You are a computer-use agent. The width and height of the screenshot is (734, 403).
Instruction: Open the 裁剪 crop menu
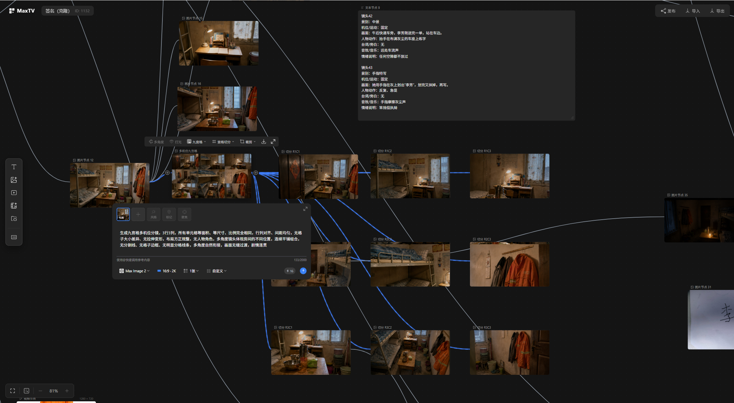click(x=248, y=142)
